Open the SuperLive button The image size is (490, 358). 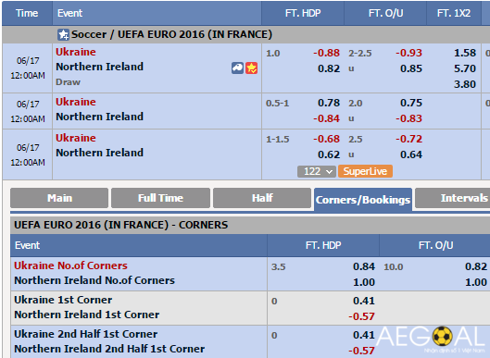pos(365,171)
